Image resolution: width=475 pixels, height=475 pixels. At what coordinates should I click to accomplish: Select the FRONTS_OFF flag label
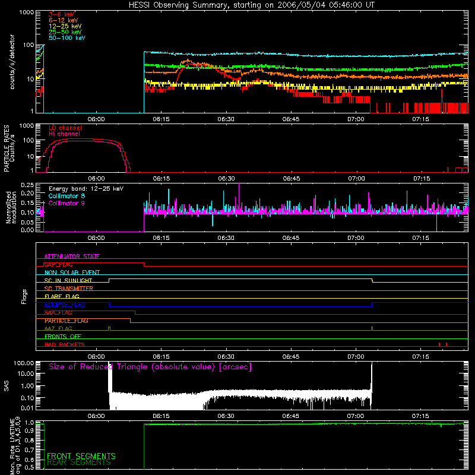(x=63, y=337)
